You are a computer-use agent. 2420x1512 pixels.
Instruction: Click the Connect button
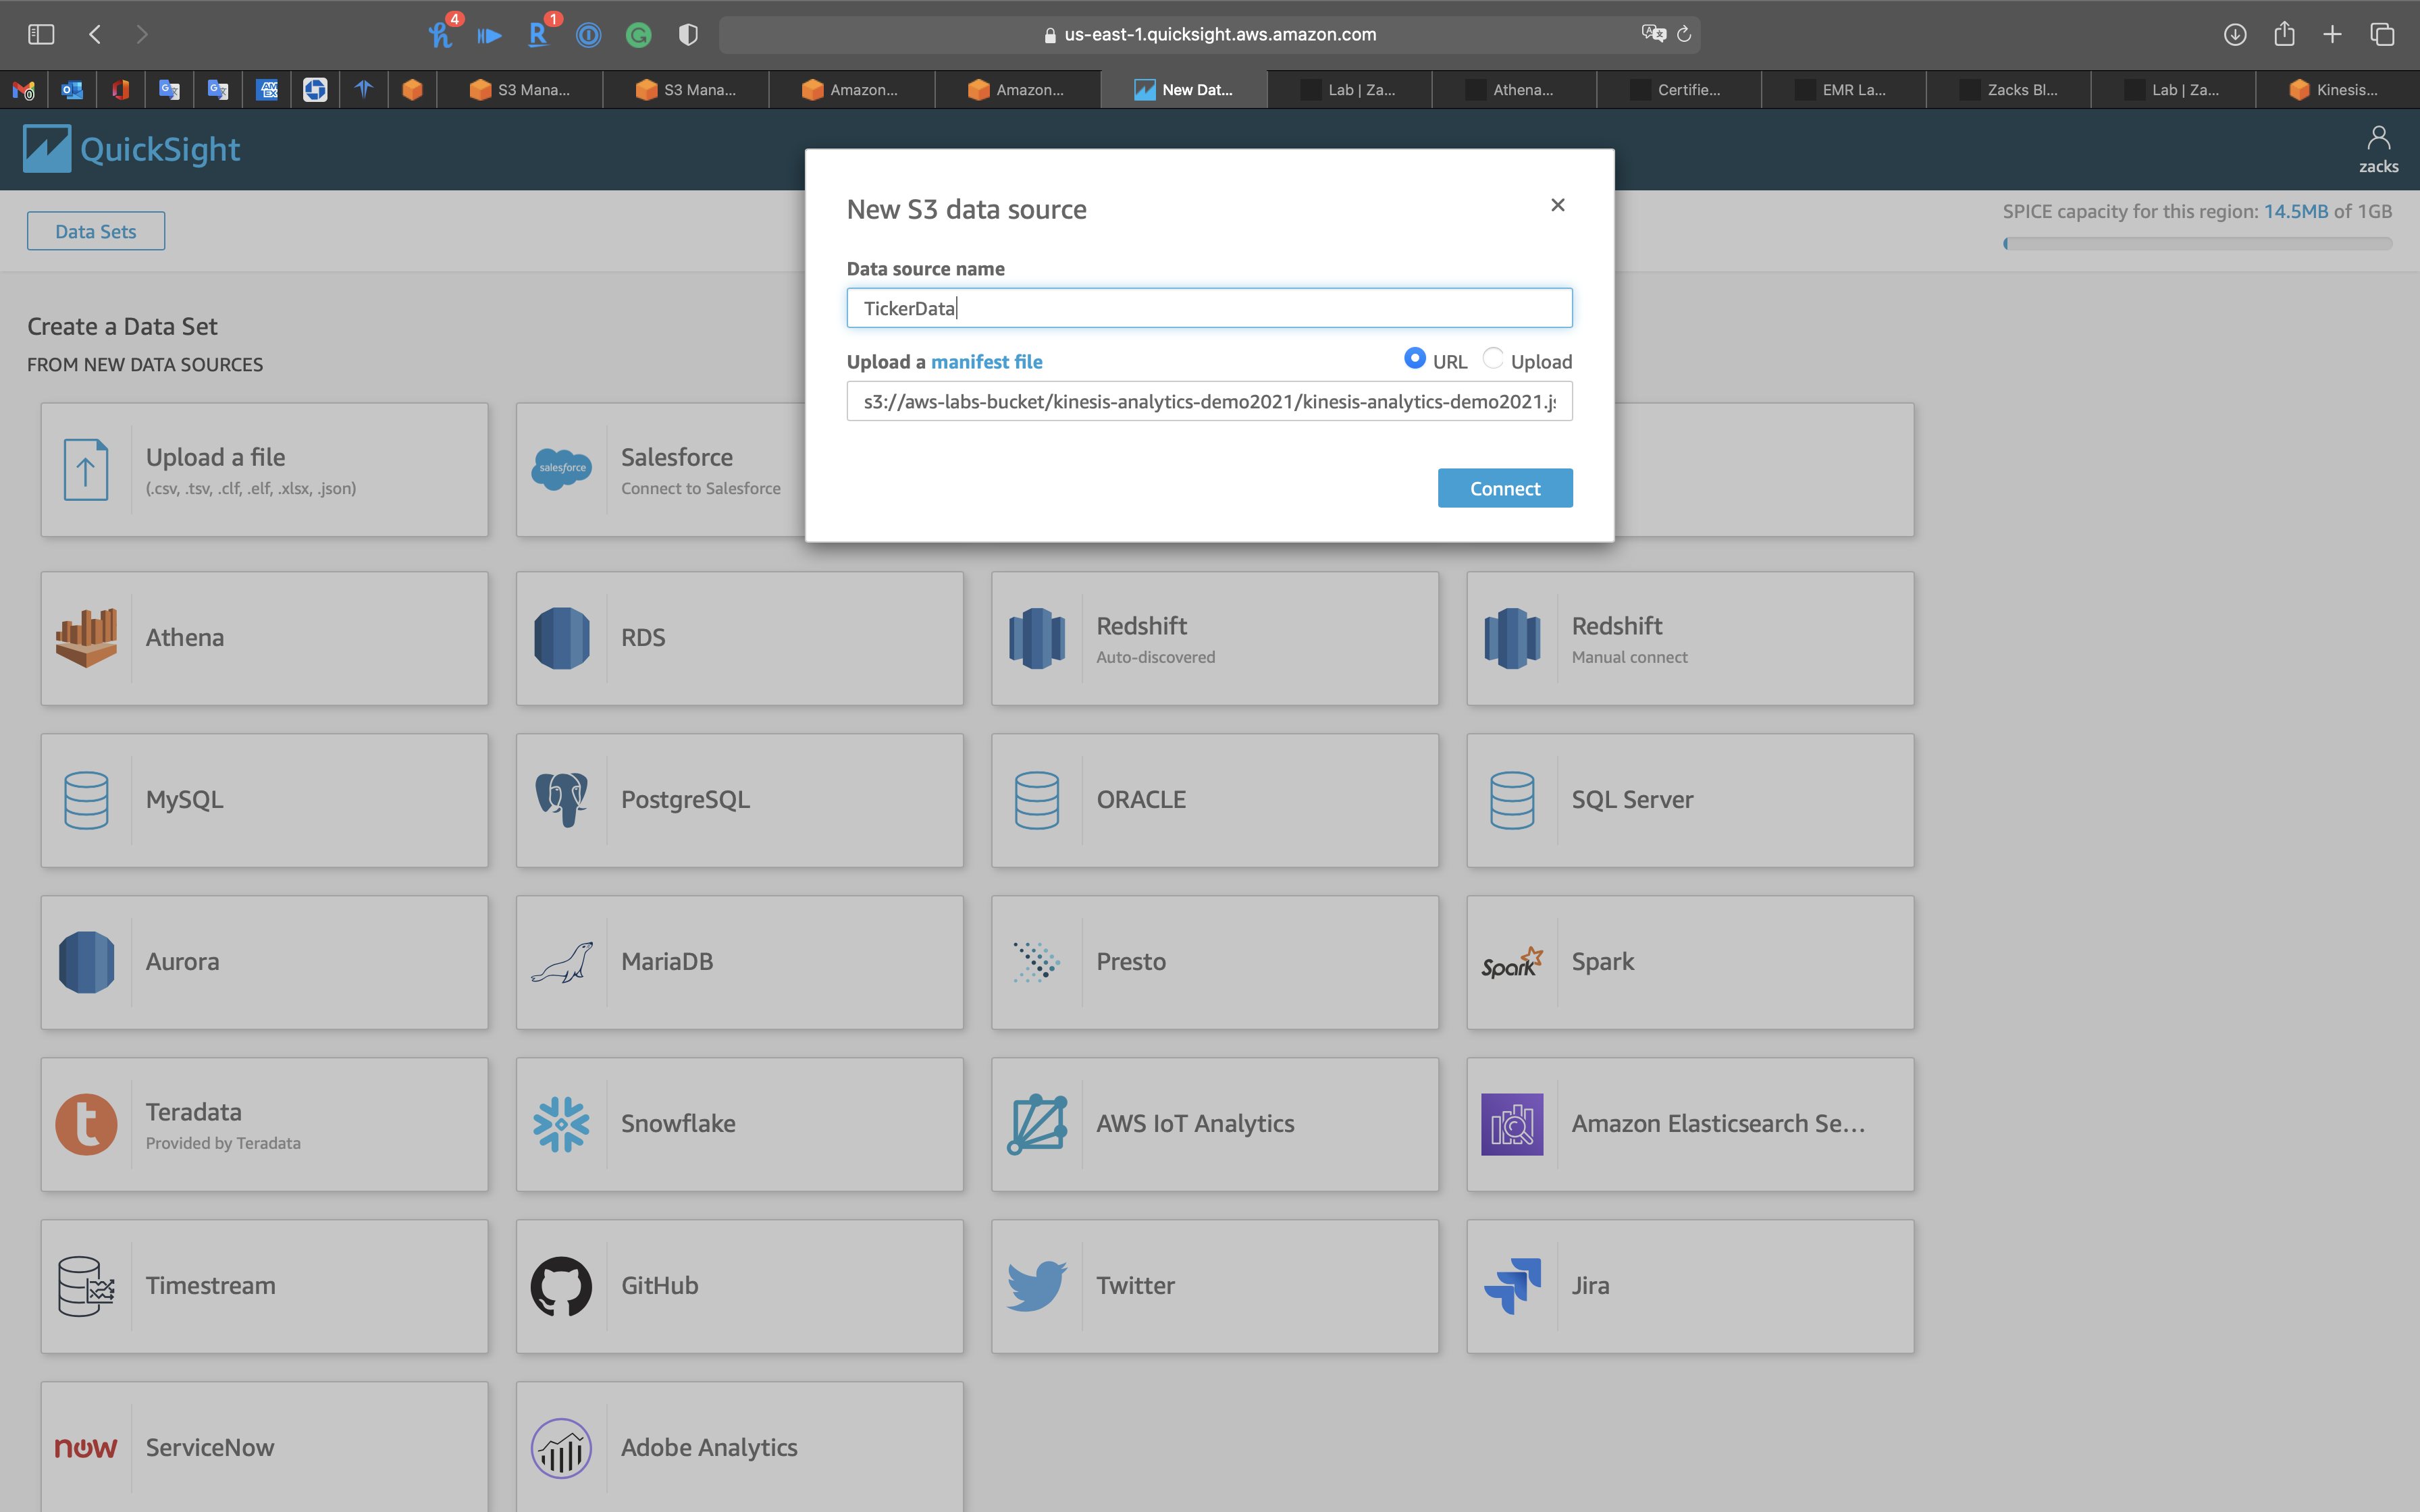pyautogui.click(x=1504, y=488)
